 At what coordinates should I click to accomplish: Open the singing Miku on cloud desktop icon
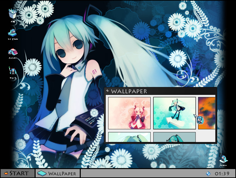click(x=223, y=158)
